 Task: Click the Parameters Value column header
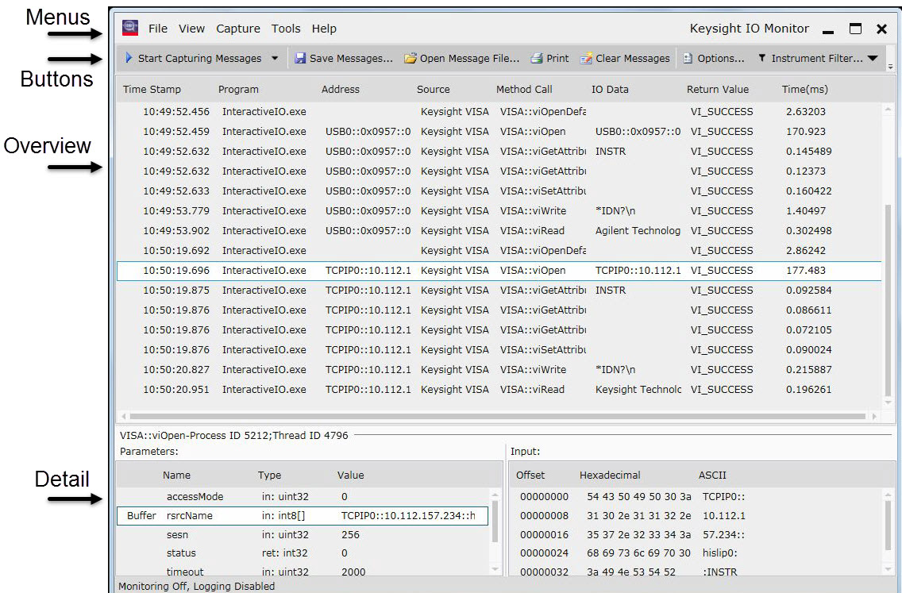(350, 475)
